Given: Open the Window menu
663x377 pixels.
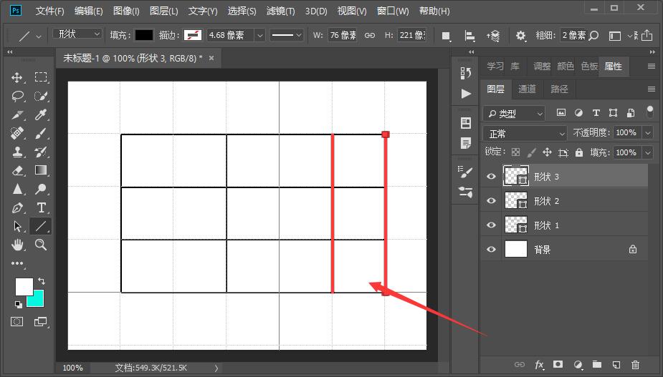Looking at the screenshot, I should coord(393,11).
